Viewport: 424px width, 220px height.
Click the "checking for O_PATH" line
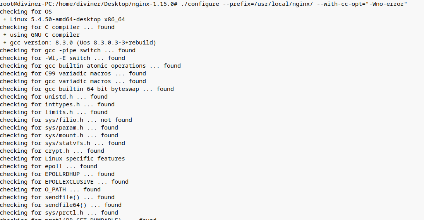click(50, 189)
